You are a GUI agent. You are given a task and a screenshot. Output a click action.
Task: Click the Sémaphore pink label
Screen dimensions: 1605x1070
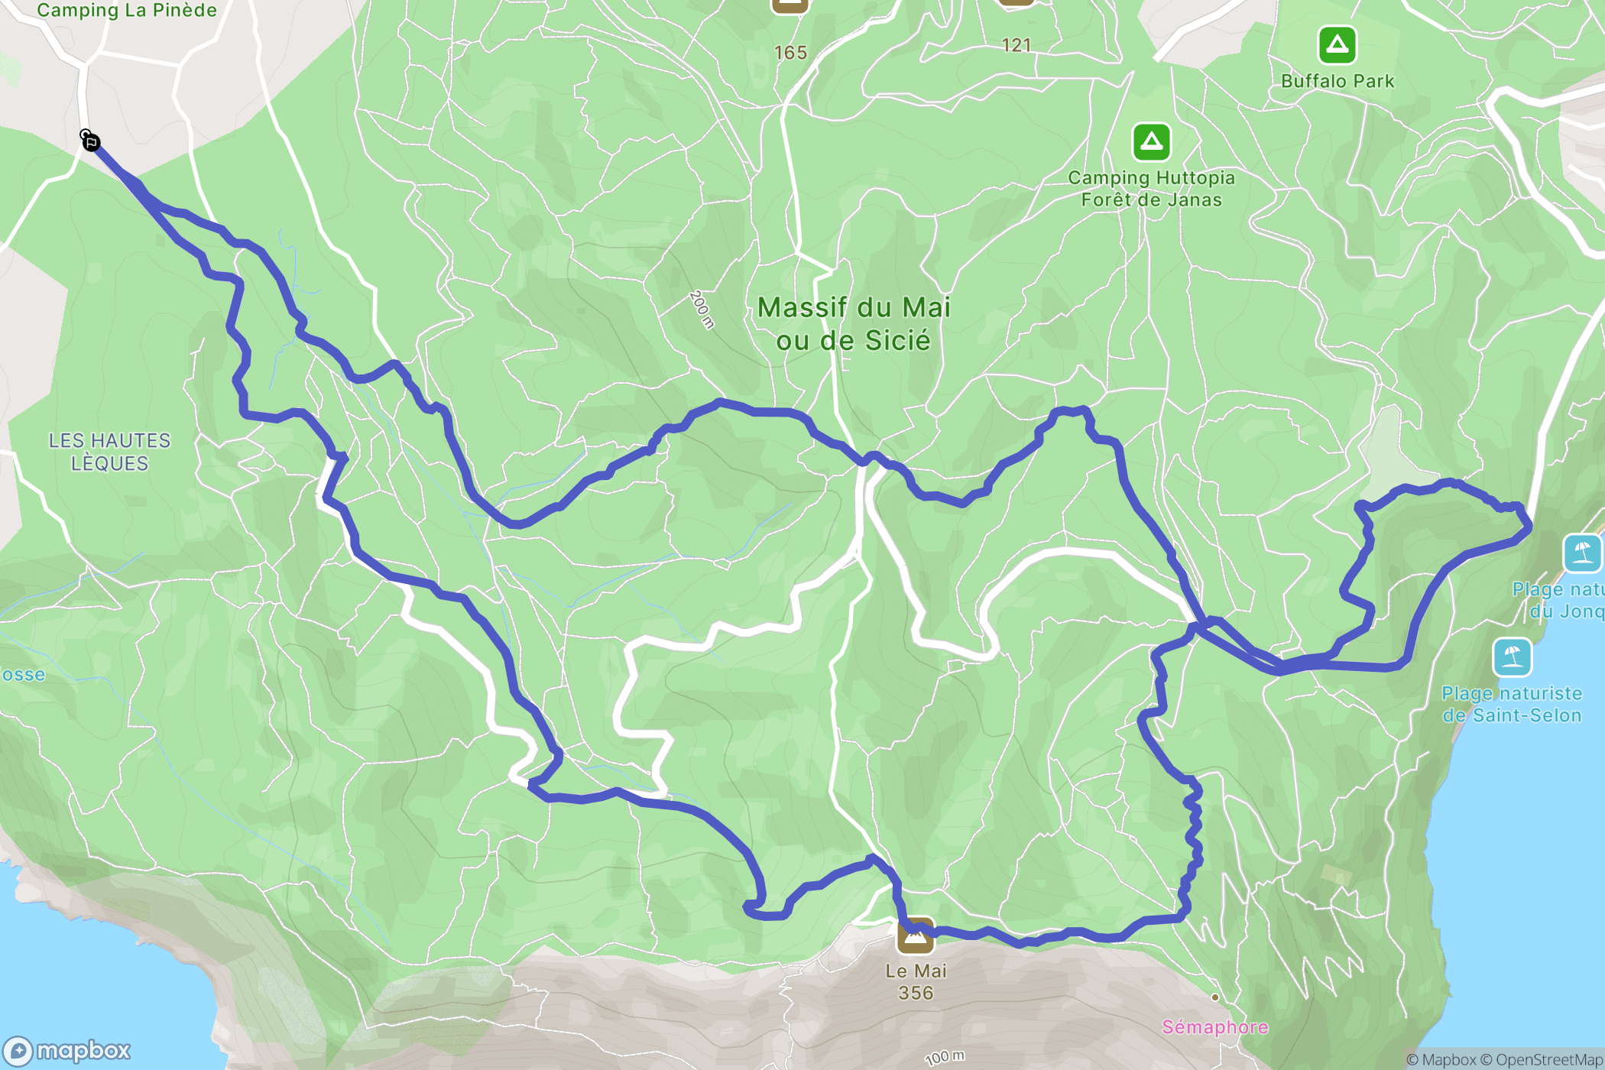tap(1215, 1027)
